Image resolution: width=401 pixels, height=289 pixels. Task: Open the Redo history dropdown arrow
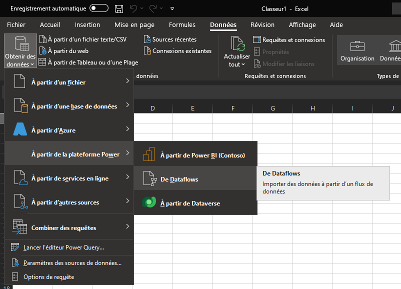[161, 8]
